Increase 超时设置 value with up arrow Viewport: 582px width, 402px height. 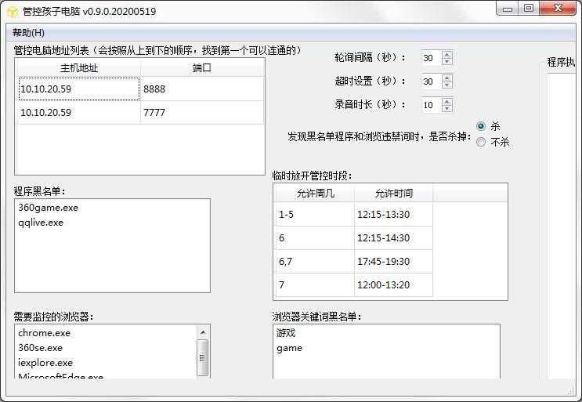point(447,78)
